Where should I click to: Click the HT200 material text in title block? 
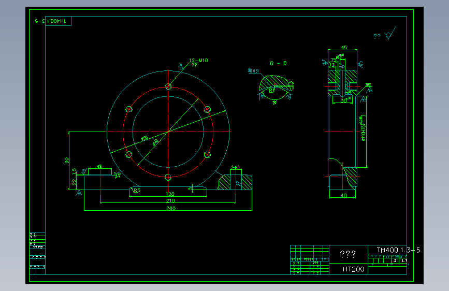click(353, 269)
